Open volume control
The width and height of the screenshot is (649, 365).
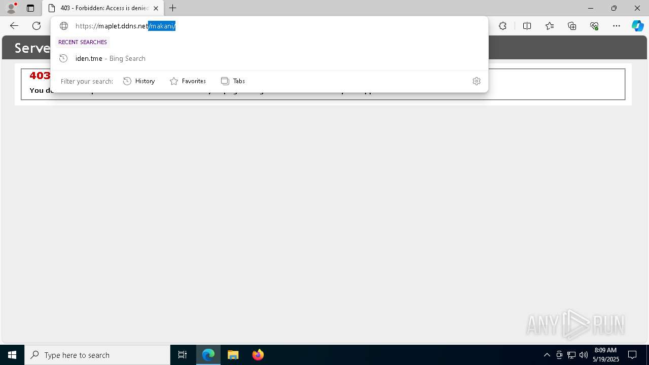click(x=583, y=355)
